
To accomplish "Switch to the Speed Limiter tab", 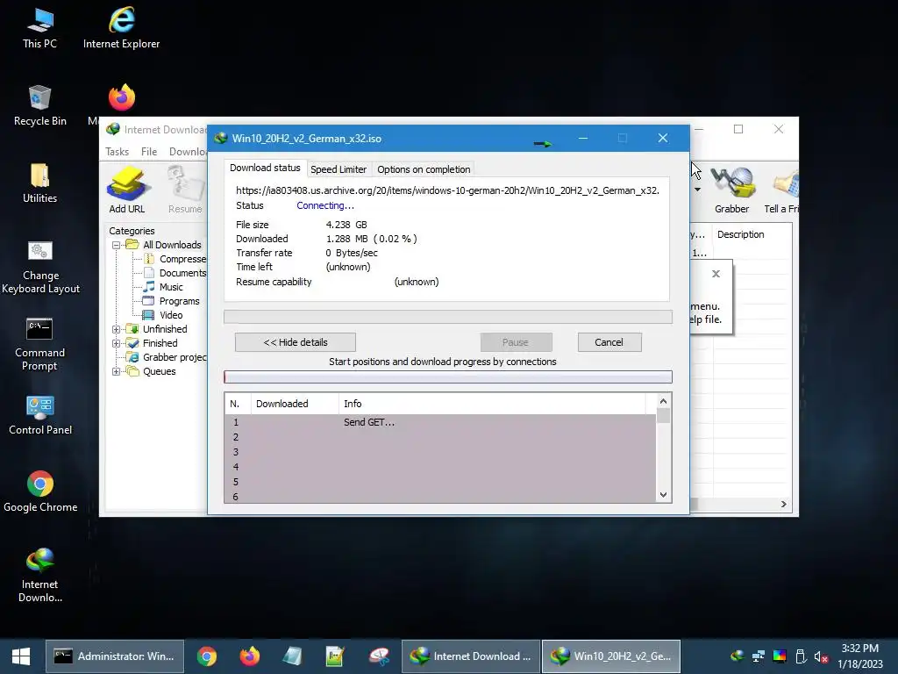I will [x=339, y=169].
